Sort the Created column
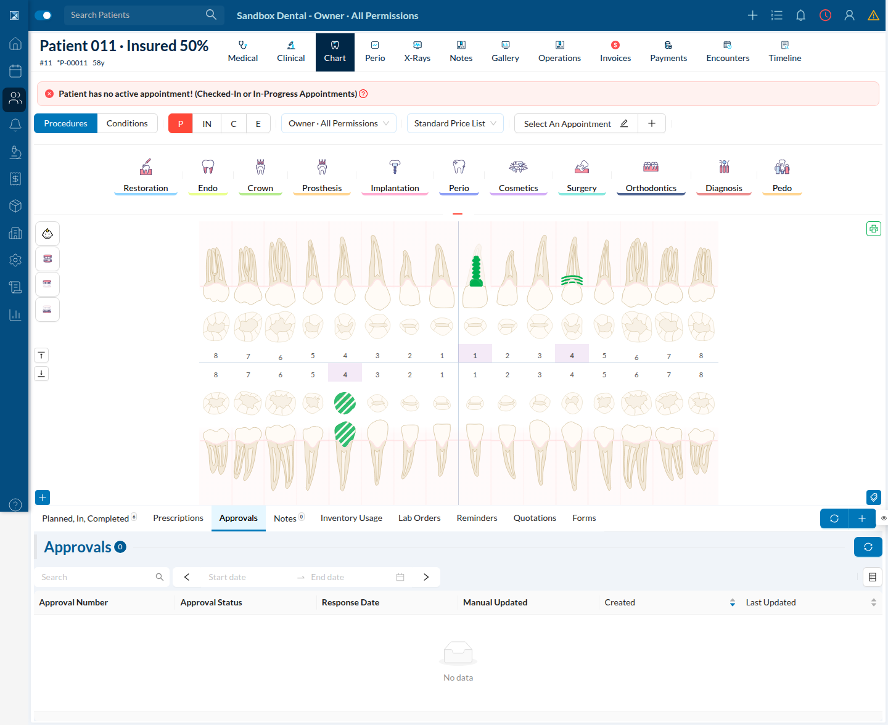This screenshot has height=725, width=888. tap(732, 602)
